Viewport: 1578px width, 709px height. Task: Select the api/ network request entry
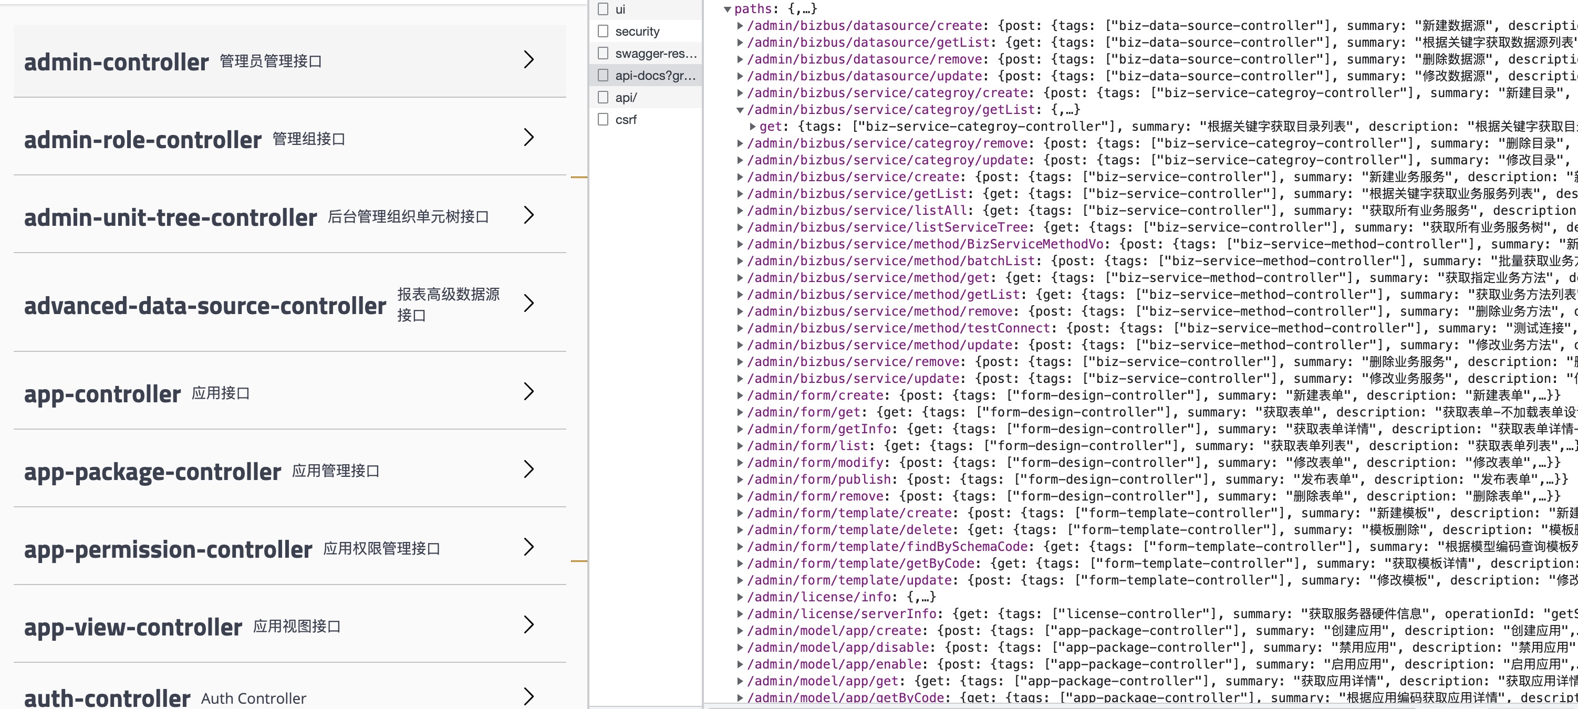[626, 97]
